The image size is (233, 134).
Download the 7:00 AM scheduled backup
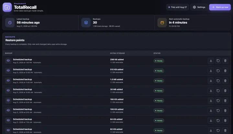pos(211,120)
